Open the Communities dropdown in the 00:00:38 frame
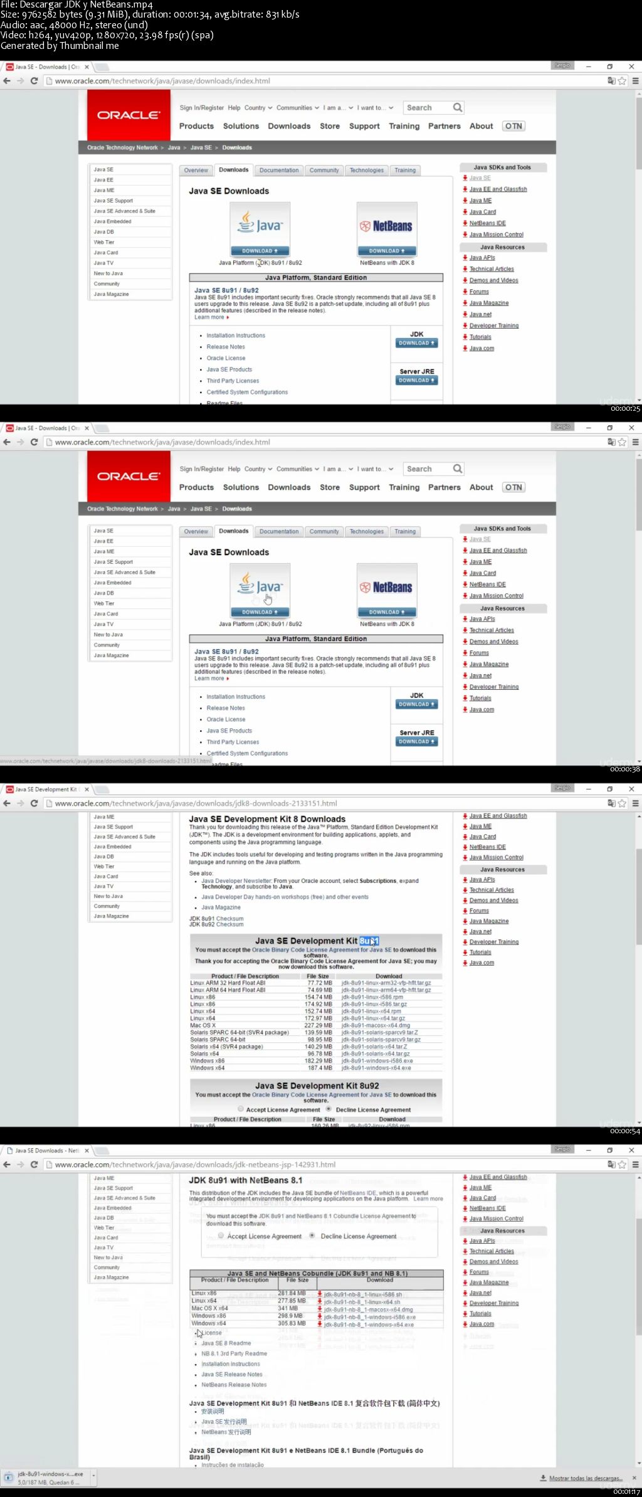Screen dimensions: 642x1497 pos(298,469)
